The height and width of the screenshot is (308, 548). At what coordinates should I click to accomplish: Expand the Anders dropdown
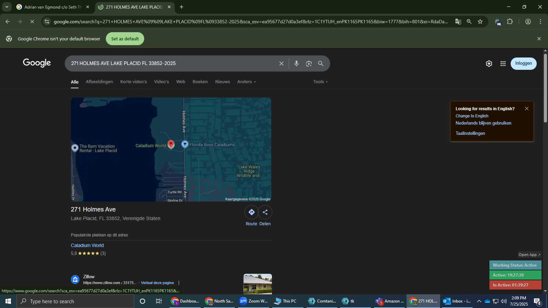[247, 82]
